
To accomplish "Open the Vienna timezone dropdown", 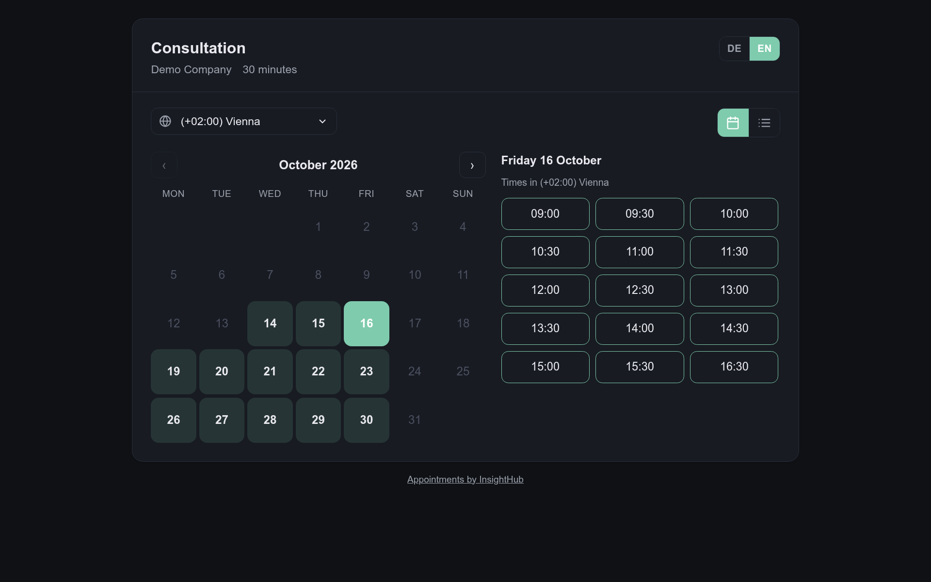I will 244,121.
